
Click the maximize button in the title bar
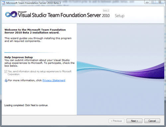tap(153, 2)
